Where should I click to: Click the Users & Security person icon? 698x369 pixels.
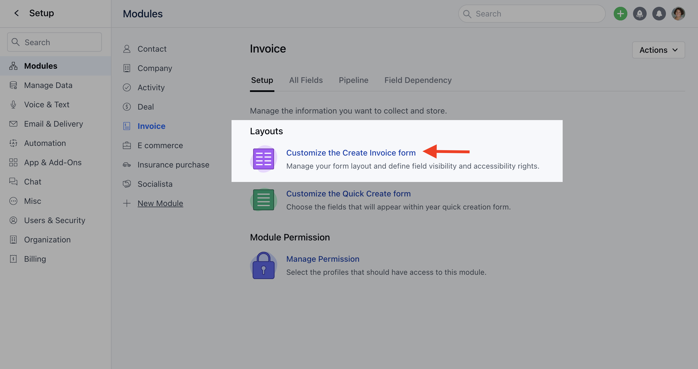click(x=13, y=220)
